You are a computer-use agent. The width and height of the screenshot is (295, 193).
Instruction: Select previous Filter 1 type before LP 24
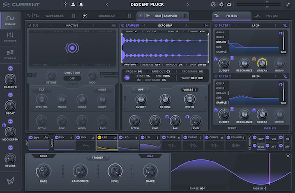pyautogui.click(x=236, y=25)
